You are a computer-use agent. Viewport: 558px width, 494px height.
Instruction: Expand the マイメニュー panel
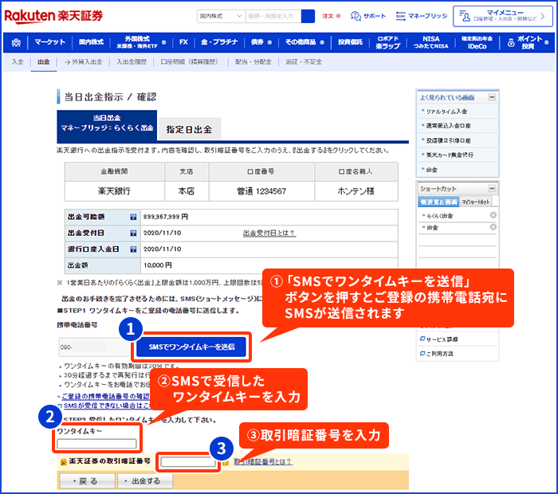point(503,16)
